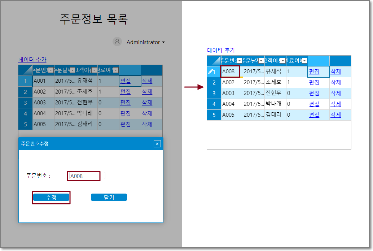Open the 고객이름 column filter arrow in the A008 grid
This screenshot has height=251, width=373.
click(x=283, y=61)
